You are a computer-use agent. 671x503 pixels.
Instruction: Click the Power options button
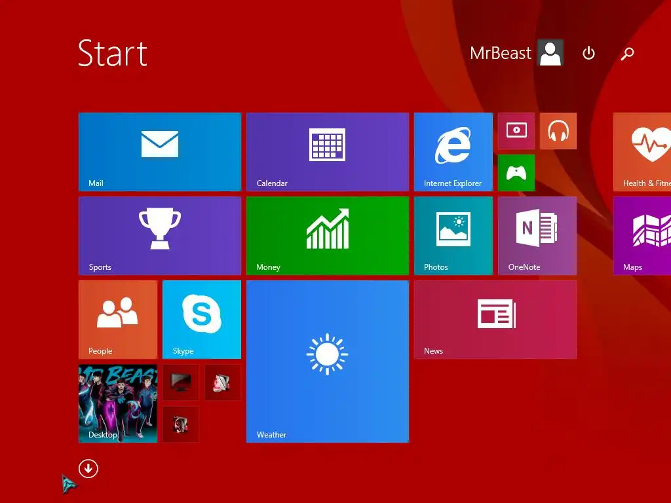click(x=589, y=53)
